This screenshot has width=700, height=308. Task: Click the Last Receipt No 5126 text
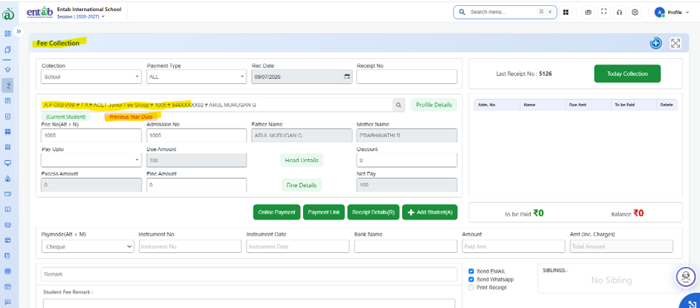click(x=524, y=74)
